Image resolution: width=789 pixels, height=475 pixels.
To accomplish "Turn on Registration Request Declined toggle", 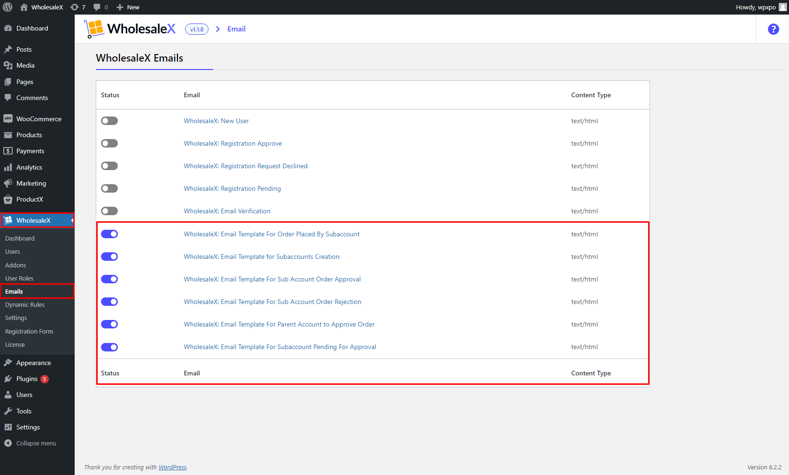I will 109,166.
